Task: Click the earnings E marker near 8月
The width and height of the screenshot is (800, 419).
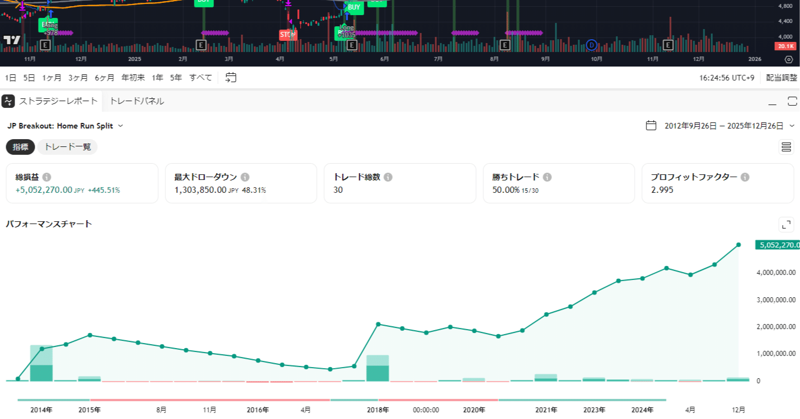Action: (x=505, y=45)
